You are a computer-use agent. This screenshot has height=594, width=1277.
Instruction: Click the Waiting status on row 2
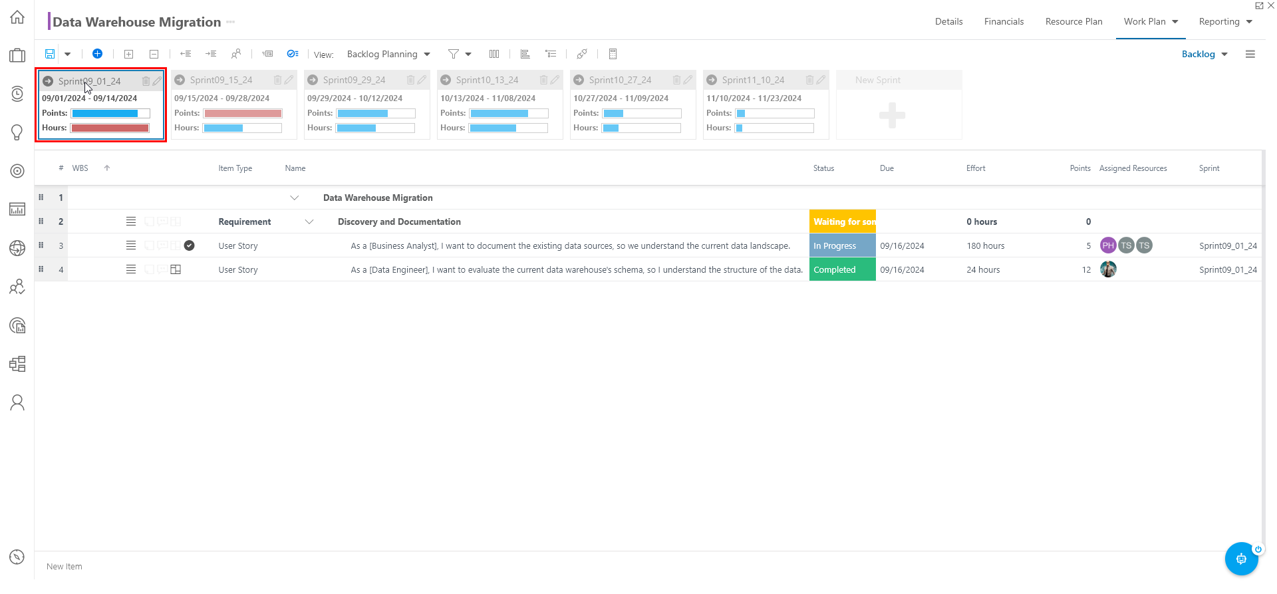pyautogui.click(x=843, y=222)
